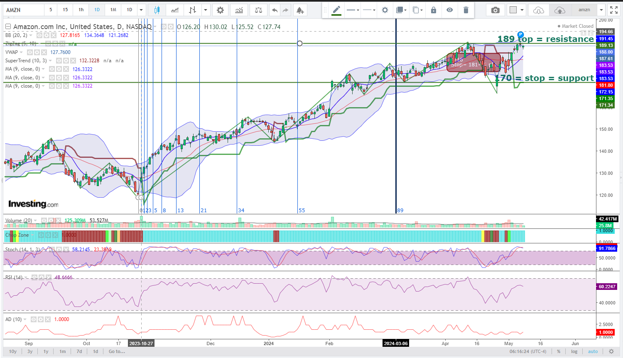This screenshot has width=623, height=358.
Task: Take a chart snapshot with camera icon
Action: (x=495, y=10)
